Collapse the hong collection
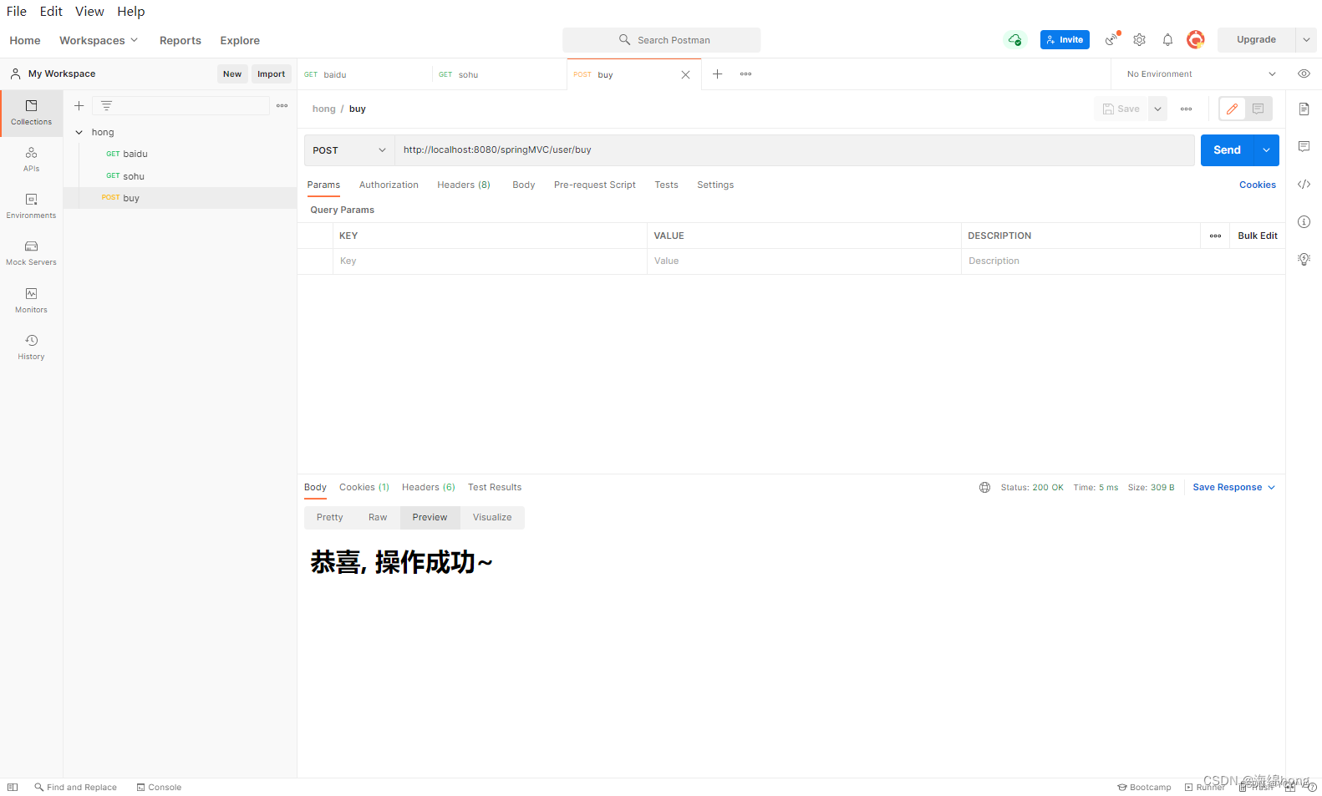The width and height of the screenshot is (1322, 796). 79,132
